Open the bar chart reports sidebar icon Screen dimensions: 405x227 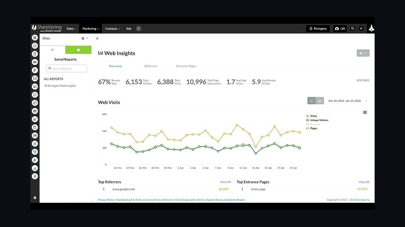click(x=35, y=168)
